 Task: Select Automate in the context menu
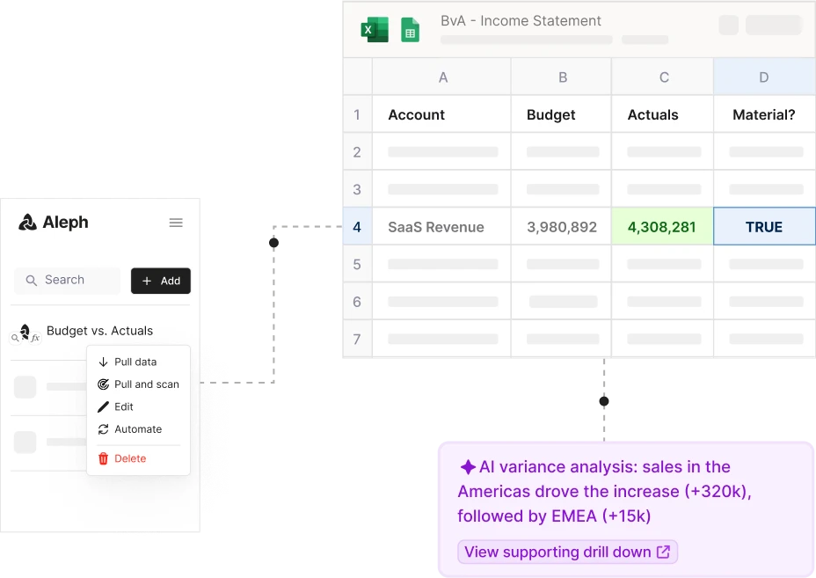(138, 429)
